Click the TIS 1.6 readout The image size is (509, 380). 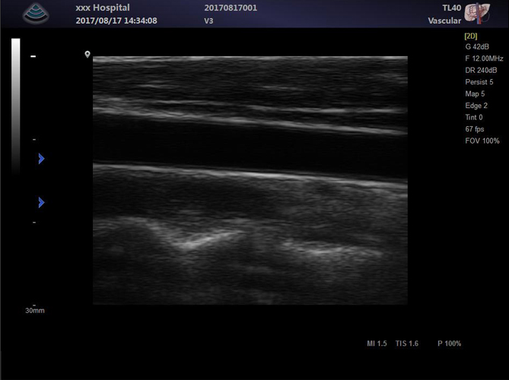407,344
